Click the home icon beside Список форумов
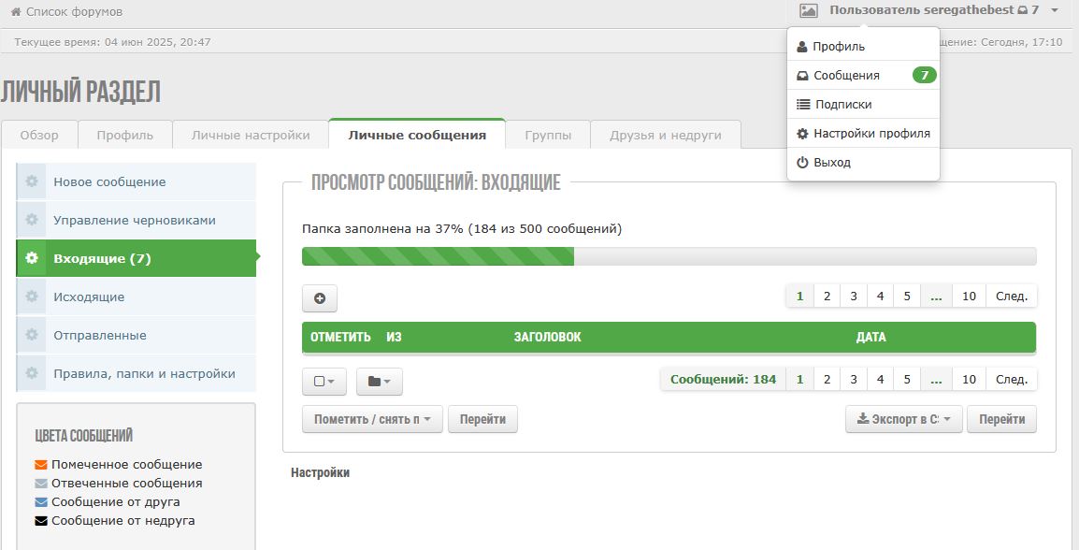 (x=16, y=12)
